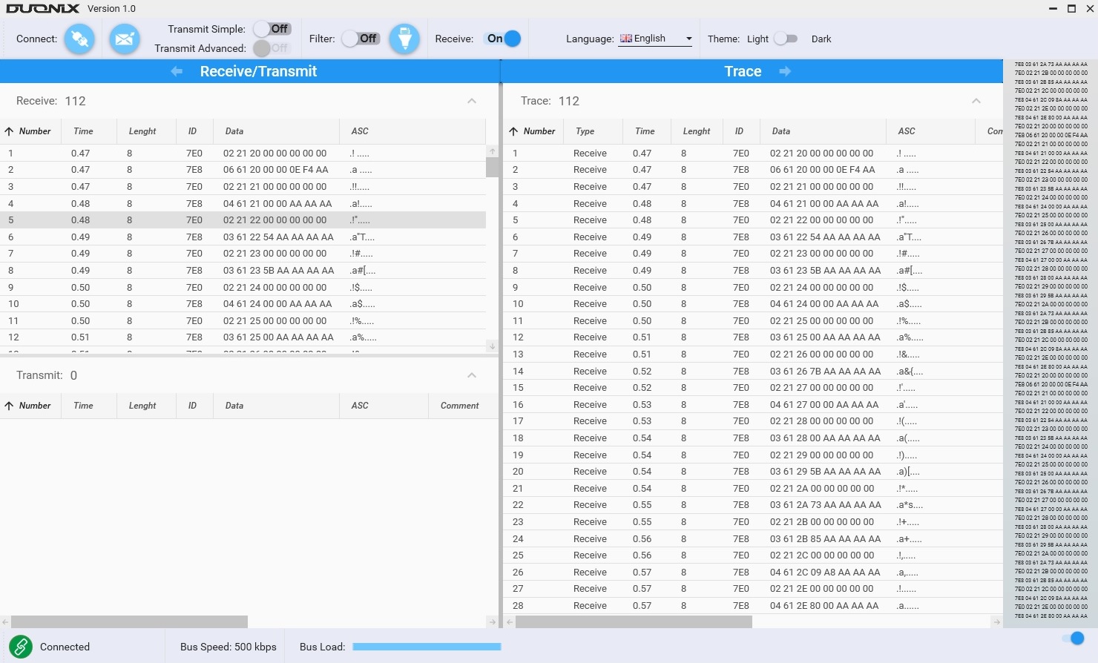Select Receive row 6 with data 03 61 22 54
This screenshot has width=1098, height=663.
point(243,237)
